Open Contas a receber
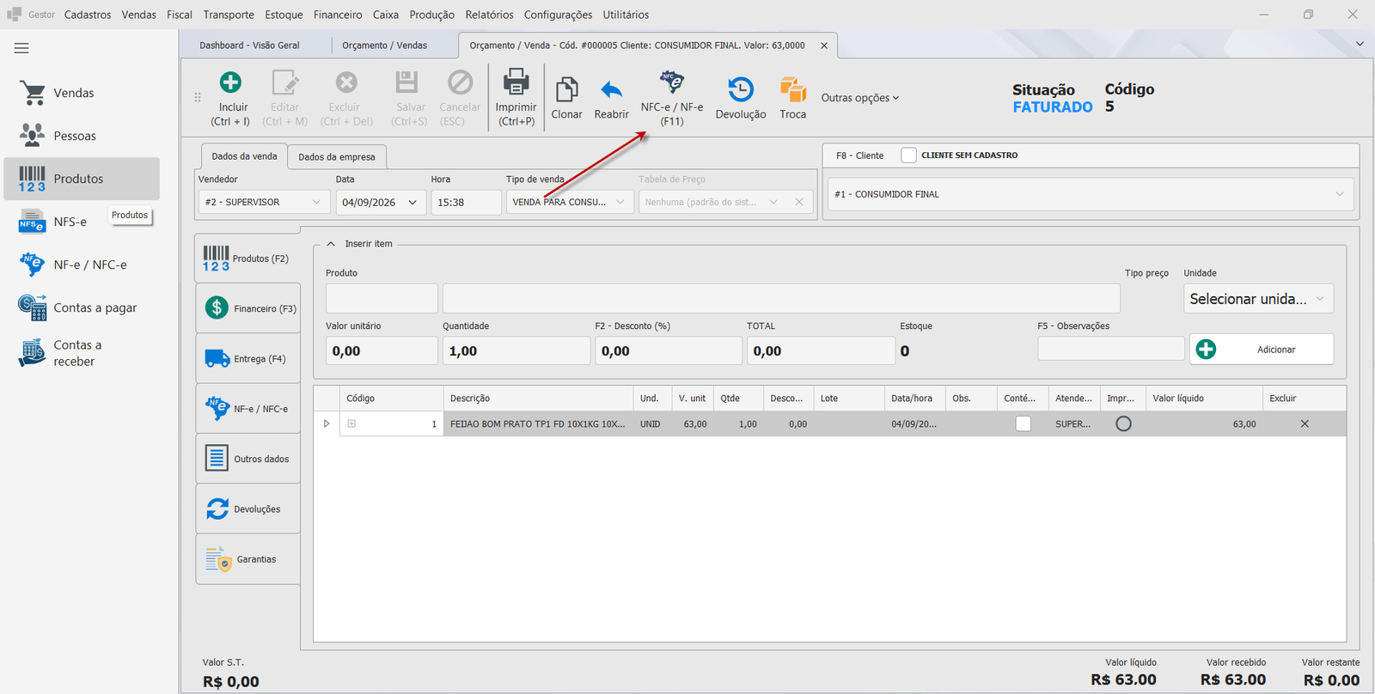The image size is (1375, 694). click(82, 353)
